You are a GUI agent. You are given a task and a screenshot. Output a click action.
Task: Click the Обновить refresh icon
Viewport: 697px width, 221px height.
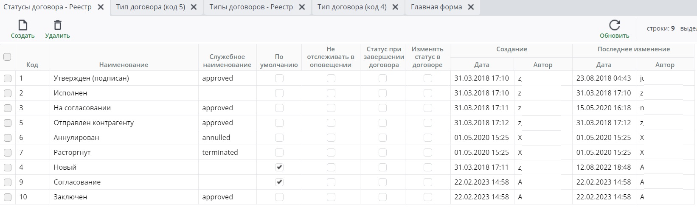coord(614,25)
